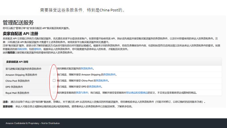Image resolution: width=227 pixels, height=128 pixels.
Task: Select the DPD 条款和条件 row label
Action: (14, 87)
